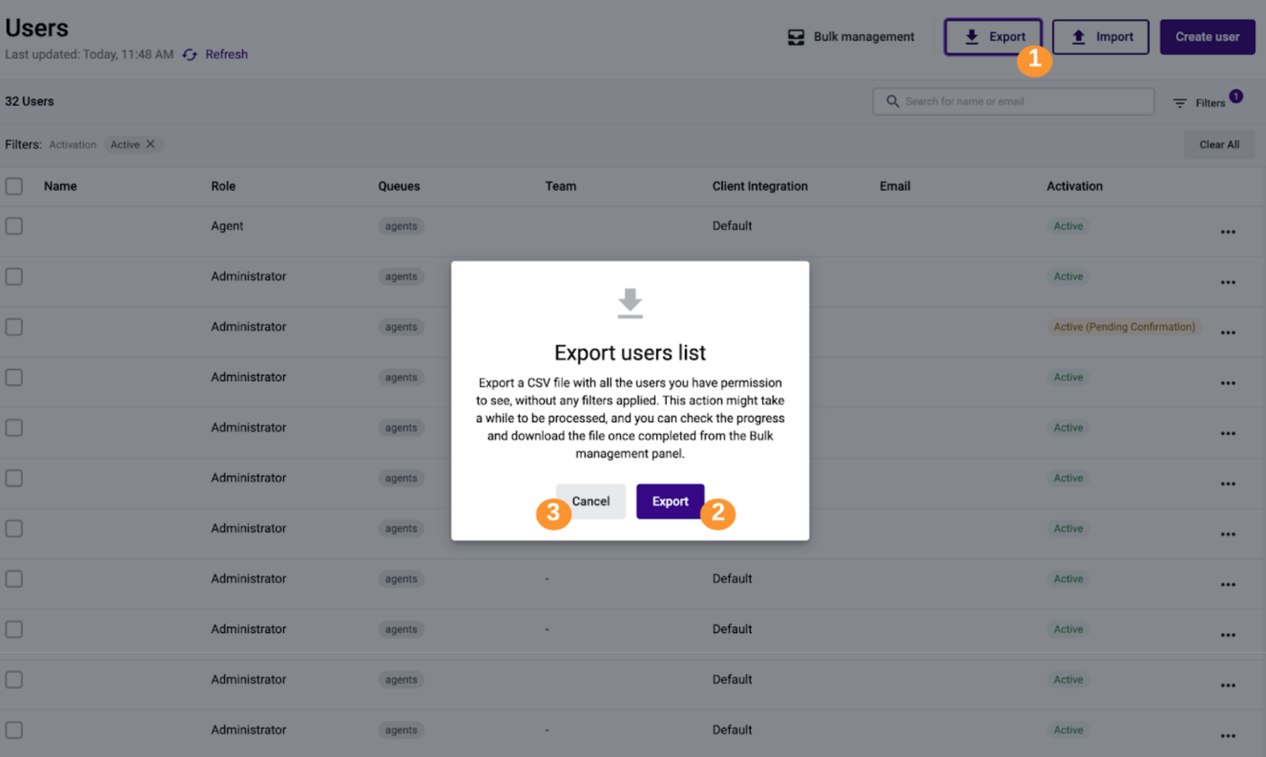Sort by the Activation column header

point(1074,186)
